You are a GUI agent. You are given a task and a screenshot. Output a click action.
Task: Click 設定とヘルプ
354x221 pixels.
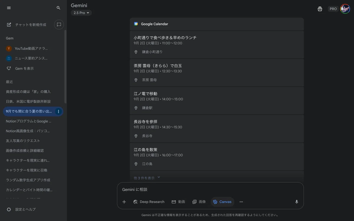(25, 209)
